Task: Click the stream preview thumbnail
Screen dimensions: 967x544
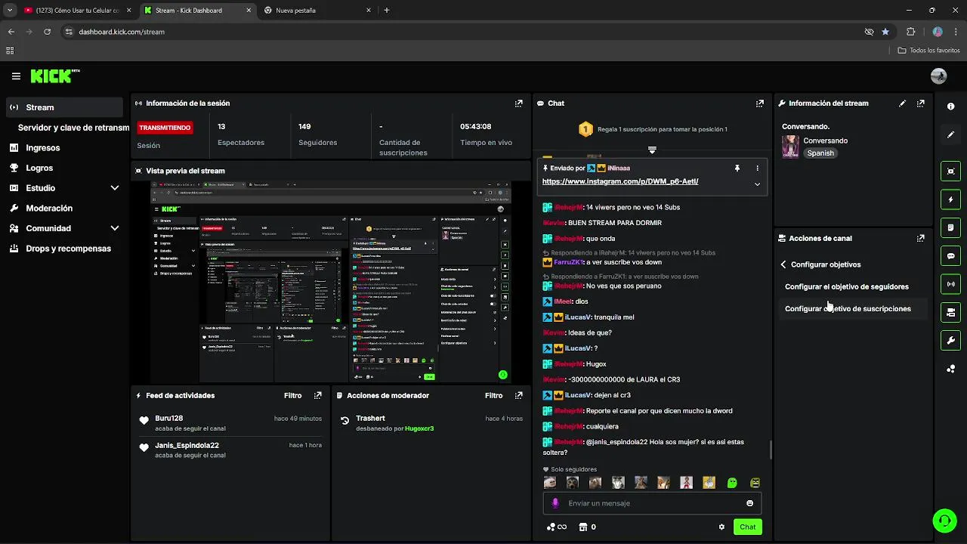Action: coord(331,282)
